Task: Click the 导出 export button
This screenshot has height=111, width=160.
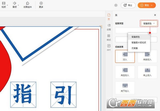Action: tap(128, 5)
